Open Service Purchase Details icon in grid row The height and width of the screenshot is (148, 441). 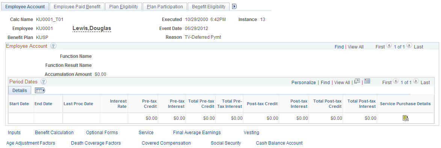[405, 118]
